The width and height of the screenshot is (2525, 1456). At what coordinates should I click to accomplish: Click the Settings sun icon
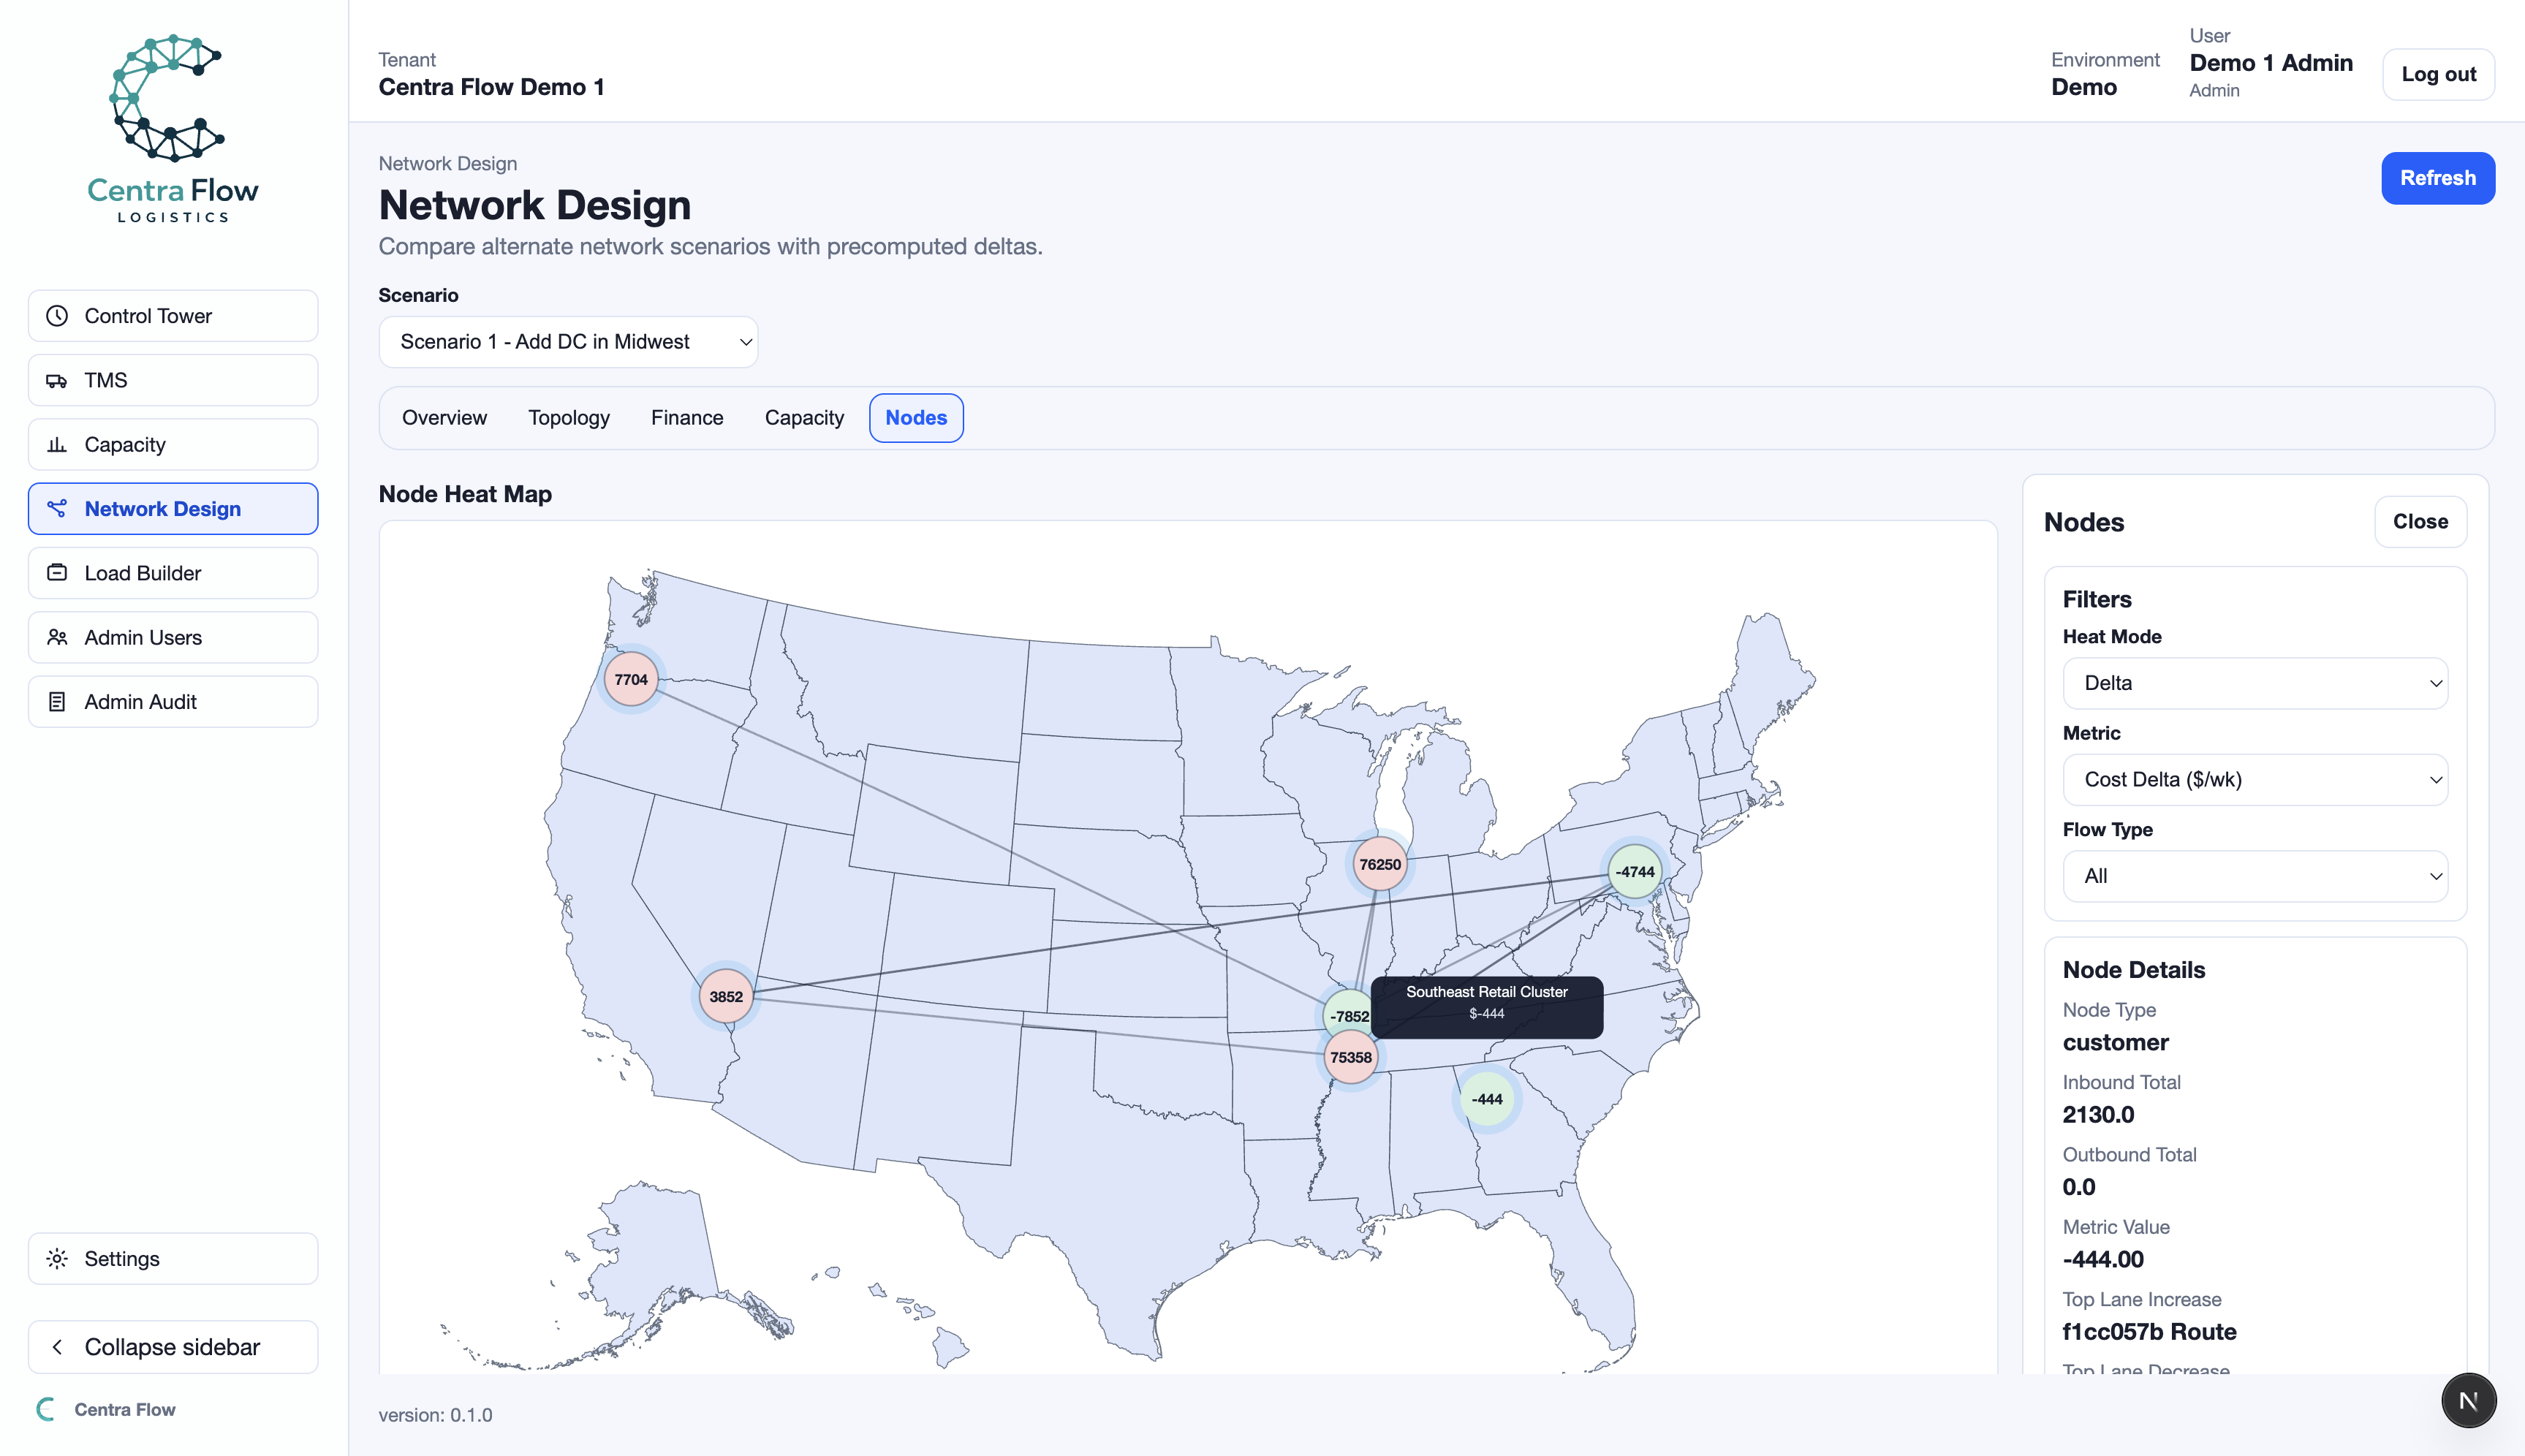tap(57, 1258)
